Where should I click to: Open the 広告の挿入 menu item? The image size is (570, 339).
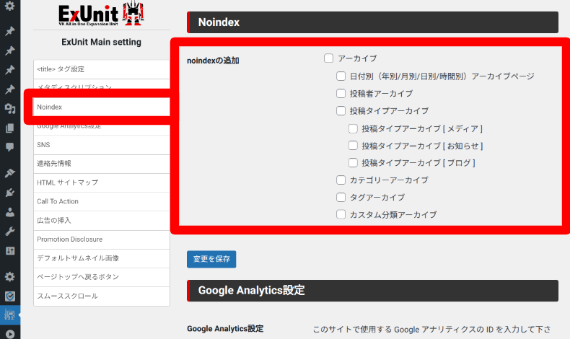(102, 220)
